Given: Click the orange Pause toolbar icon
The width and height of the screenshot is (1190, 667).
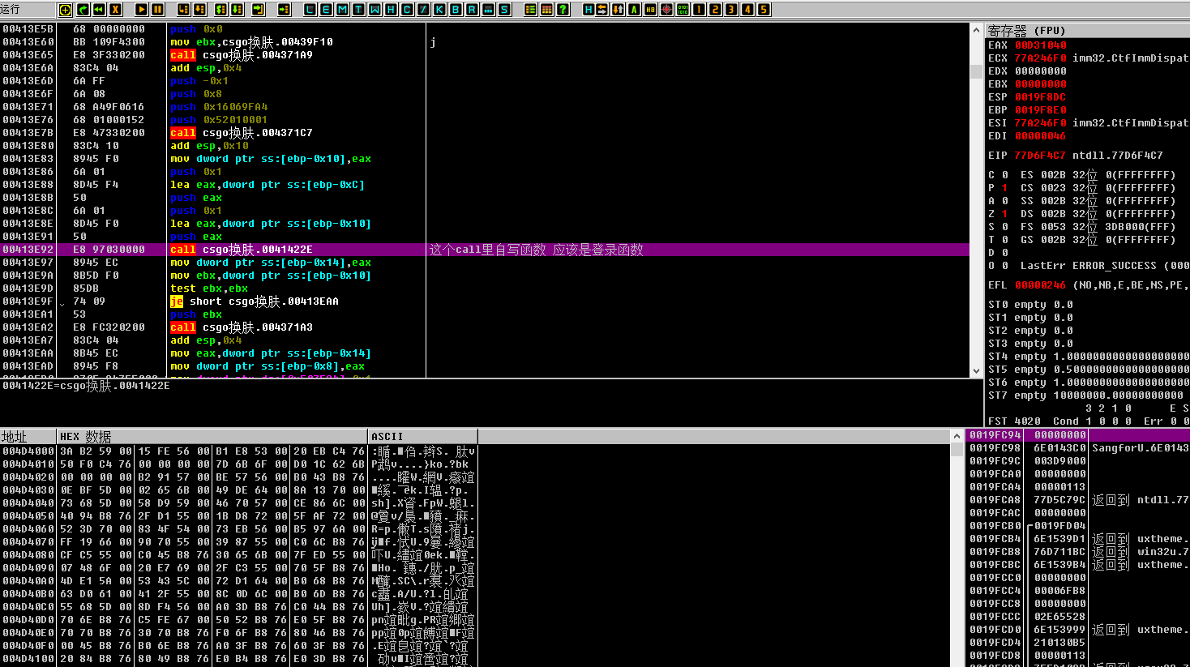Looking at the screenshot, I should 157,10.
